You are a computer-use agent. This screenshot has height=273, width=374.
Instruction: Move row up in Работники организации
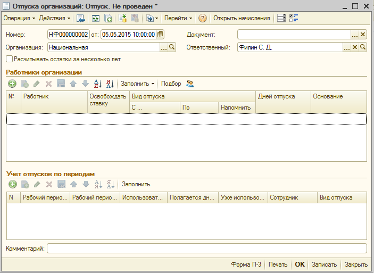pos(73,84)
